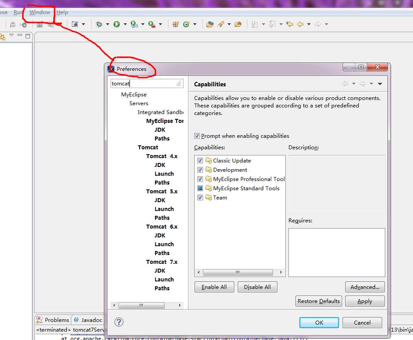Toggle MyEclipse Standard Tools checkbox
Viewport: 413px width, 340px height.
(200, 188)
